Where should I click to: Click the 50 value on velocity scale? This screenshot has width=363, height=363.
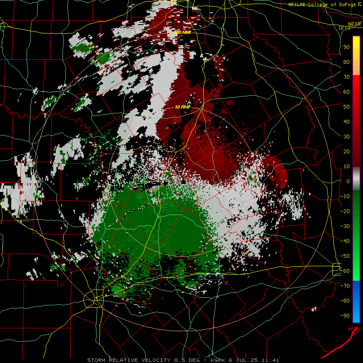tap(346, 107)
